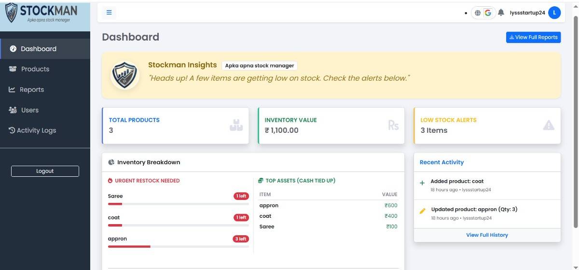Screen dimensions: 579x270
Task: Navigate to Users page
Action: [x=30, y=110]
